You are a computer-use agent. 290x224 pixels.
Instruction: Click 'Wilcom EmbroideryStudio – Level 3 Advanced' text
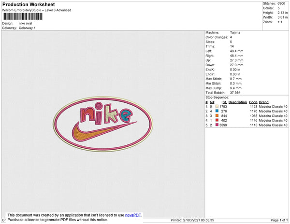coord(37,10)
